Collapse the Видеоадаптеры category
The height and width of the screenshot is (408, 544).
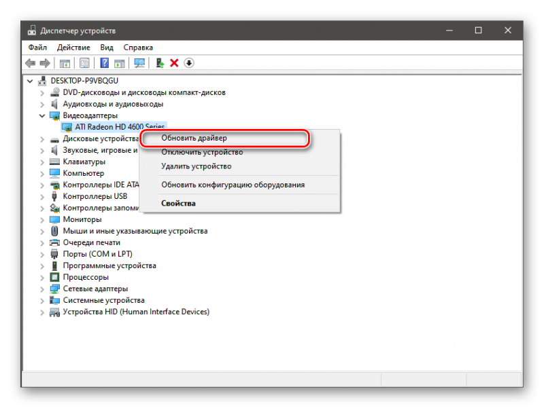pyautogui.click(x=42, y=115)
